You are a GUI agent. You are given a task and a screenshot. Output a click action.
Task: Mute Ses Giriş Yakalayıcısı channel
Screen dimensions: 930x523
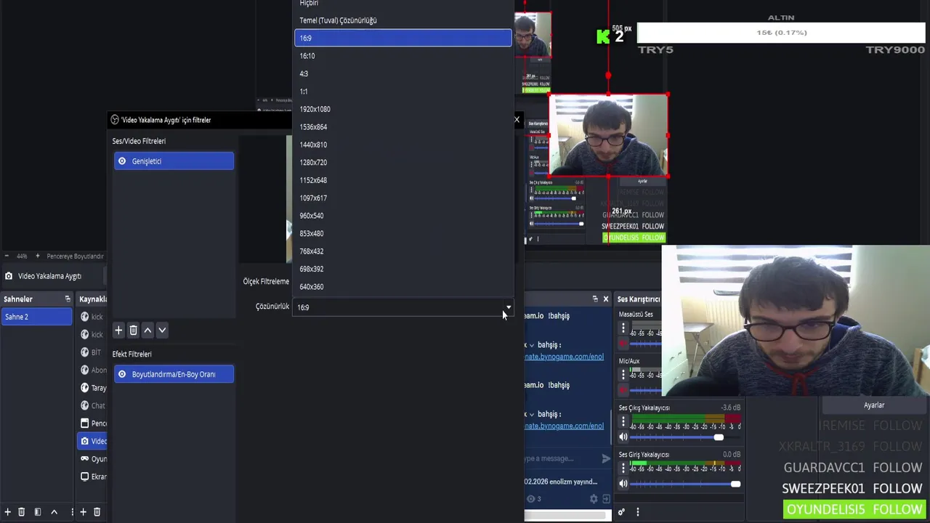pos(623,484)
